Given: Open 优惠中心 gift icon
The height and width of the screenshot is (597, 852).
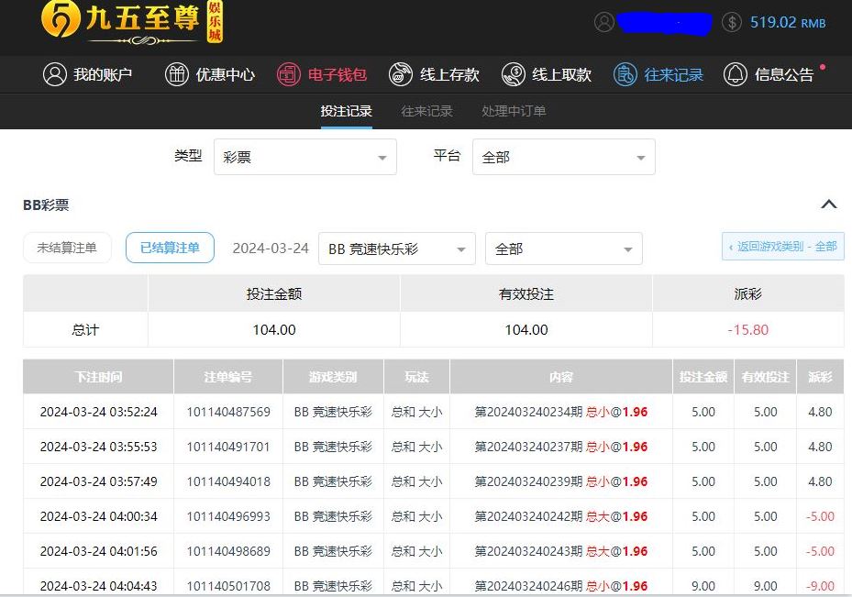Looking at the screenshot, I should 176,74.
